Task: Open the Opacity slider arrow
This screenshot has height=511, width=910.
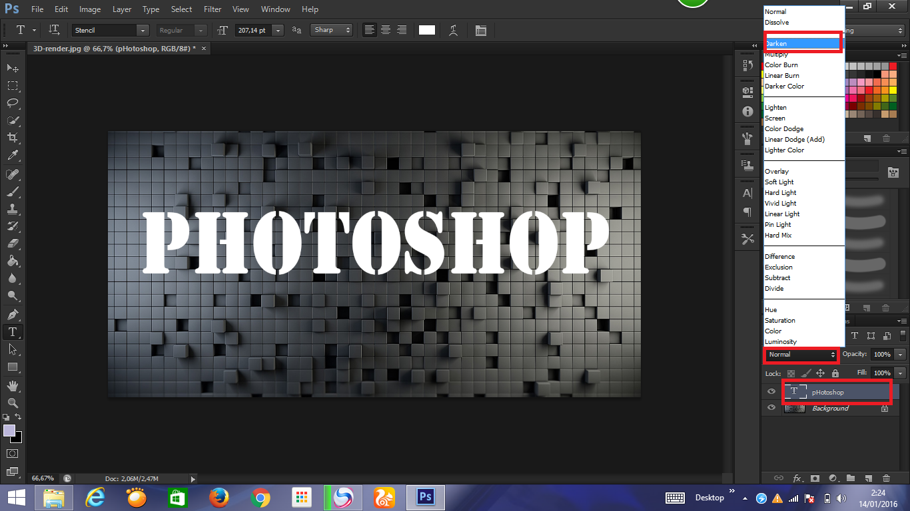Action: [901, 355]
